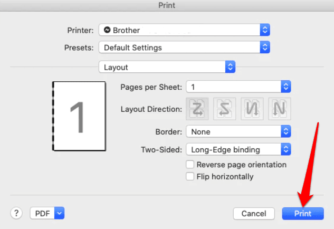334x229 pixels.
Task: Select the Z-shaped layout direction icon
Action: pyautogui.click(x=197, y=109)
